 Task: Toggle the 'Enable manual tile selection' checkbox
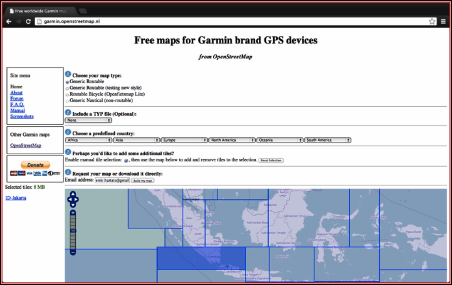tap(126, 160)
